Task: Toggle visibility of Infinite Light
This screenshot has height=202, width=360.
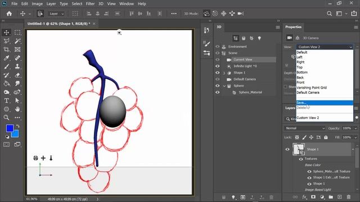Action: tap(218, 66)
